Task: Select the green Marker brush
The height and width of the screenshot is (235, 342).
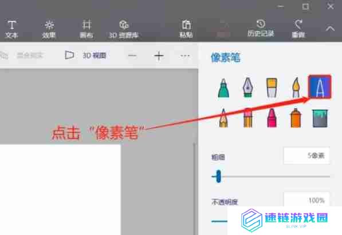Action: pos(223,88)
